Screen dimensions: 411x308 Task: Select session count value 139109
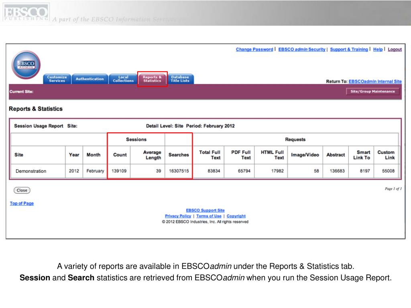coord(119,171)
